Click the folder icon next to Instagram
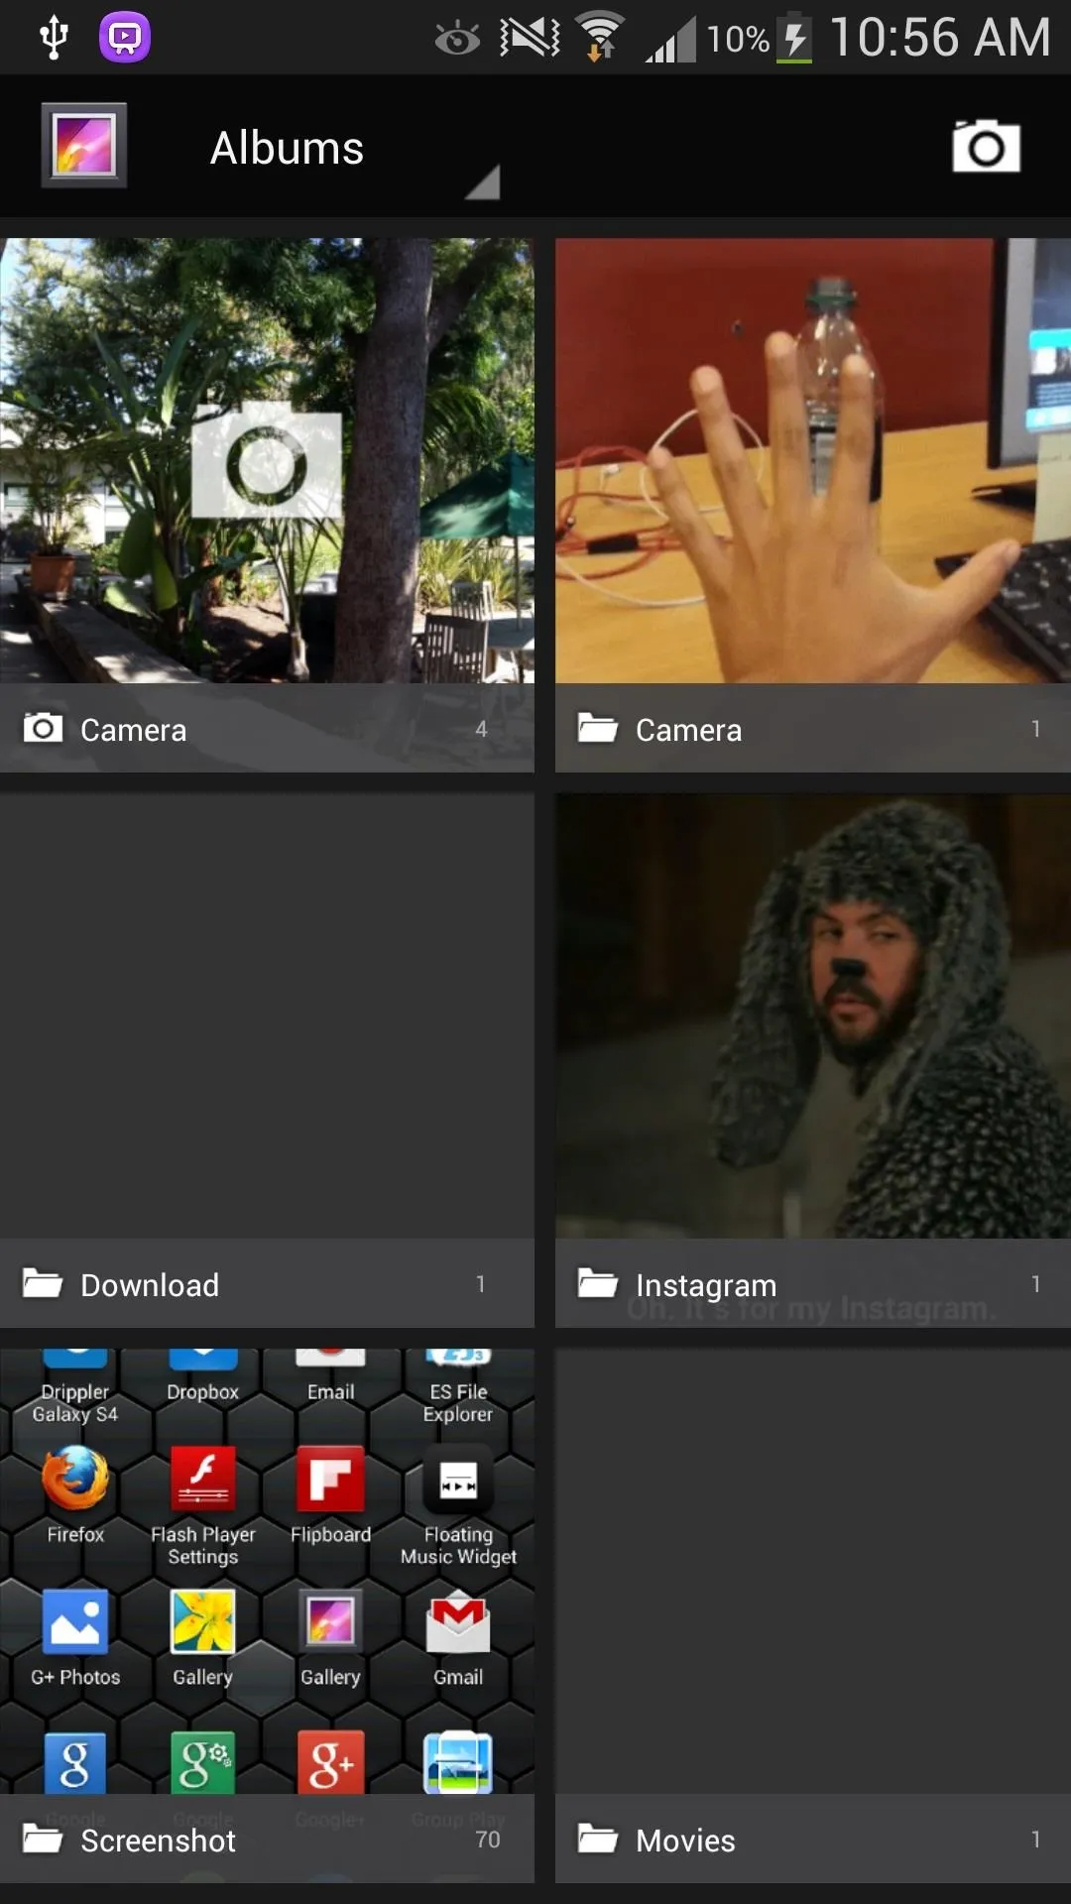The width and height of the screenshot is (1071, 1904). point(598,1283)
